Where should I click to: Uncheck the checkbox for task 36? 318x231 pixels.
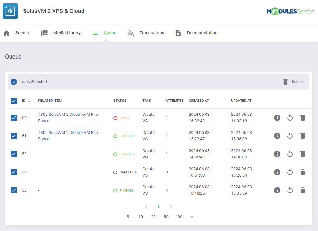click(x=14, y=190)
